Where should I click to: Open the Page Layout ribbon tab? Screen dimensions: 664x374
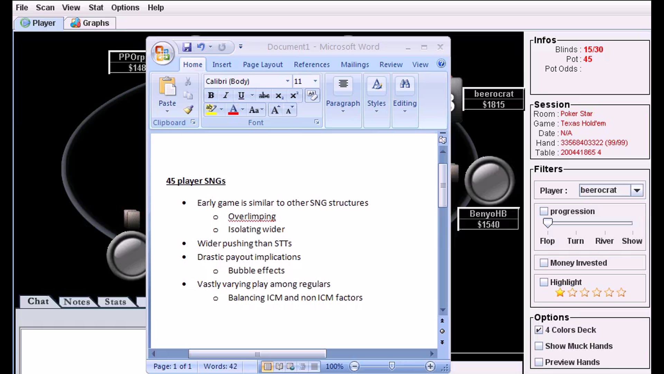(262, 65)
